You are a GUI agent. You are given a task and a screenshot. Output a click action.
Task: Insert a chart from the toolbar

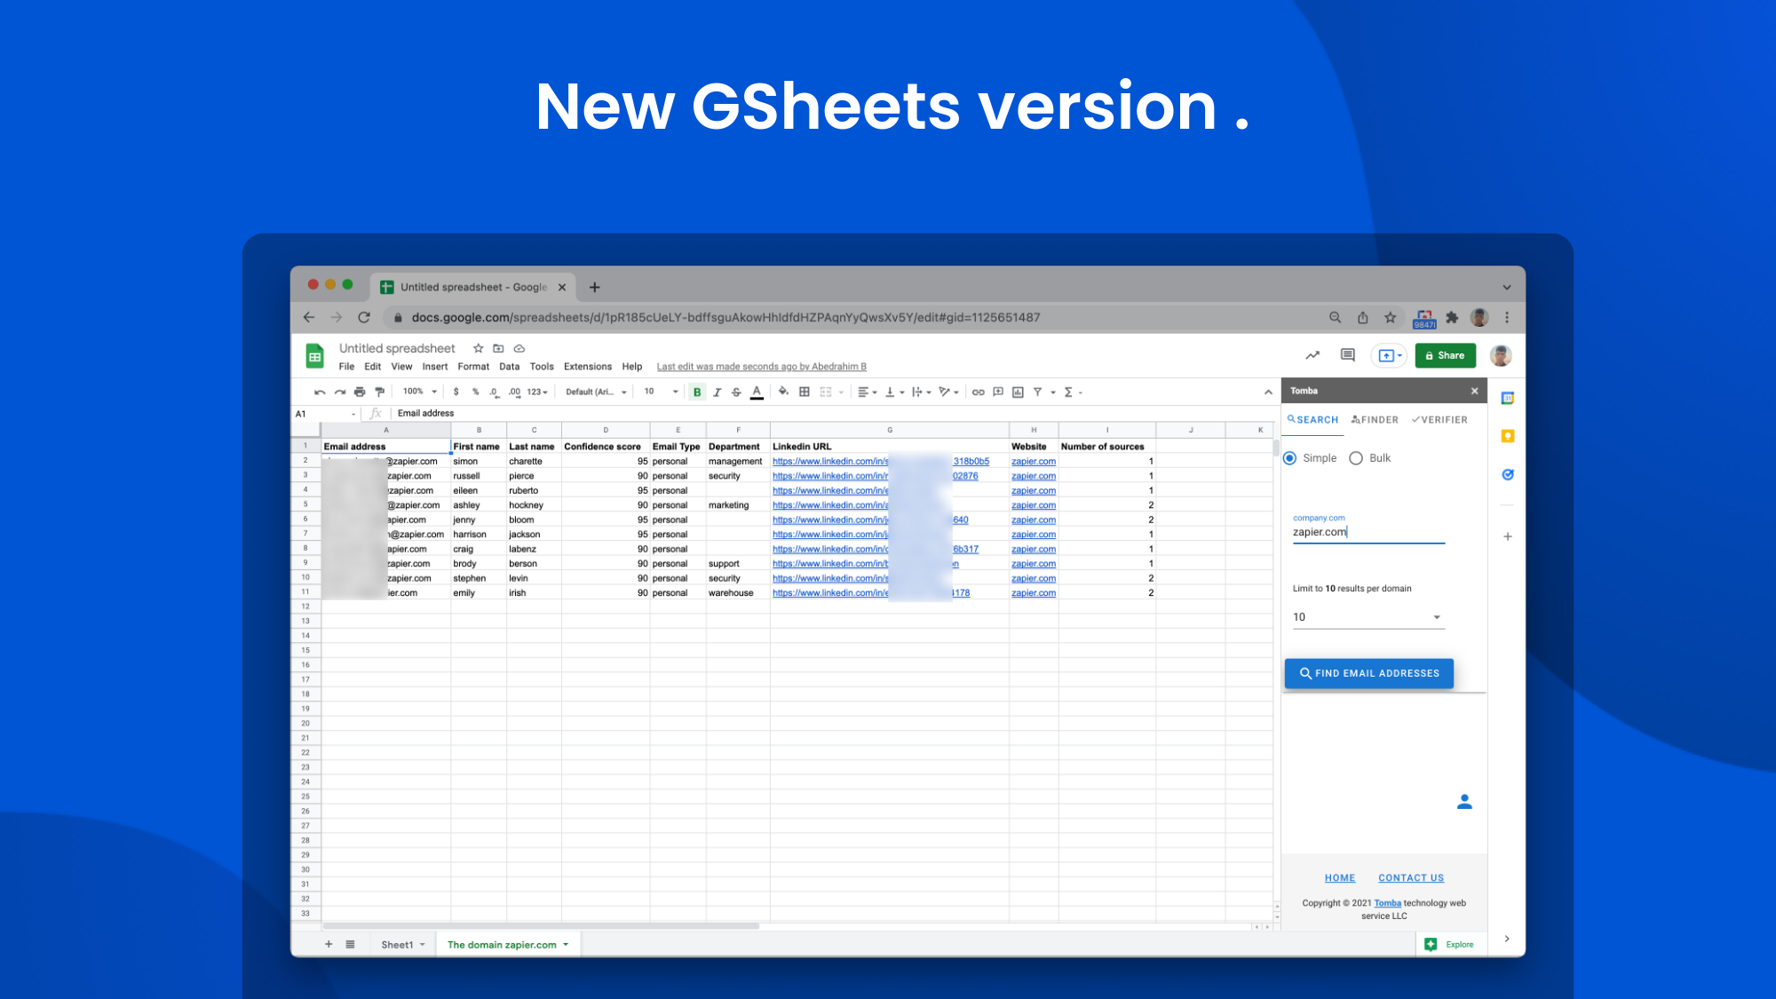[1018, 392]
